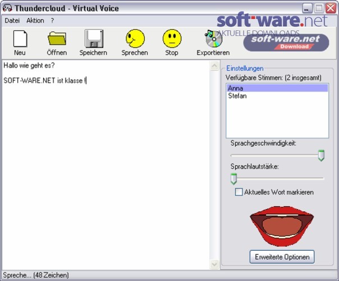Select the Anna voice
The height and width of the screenshot is (281, 339).
pyautogui.click(x=277, y=88)
